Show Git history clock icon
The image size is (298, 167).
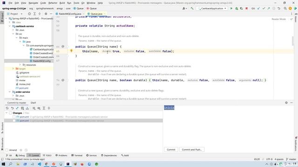(274, 8)
